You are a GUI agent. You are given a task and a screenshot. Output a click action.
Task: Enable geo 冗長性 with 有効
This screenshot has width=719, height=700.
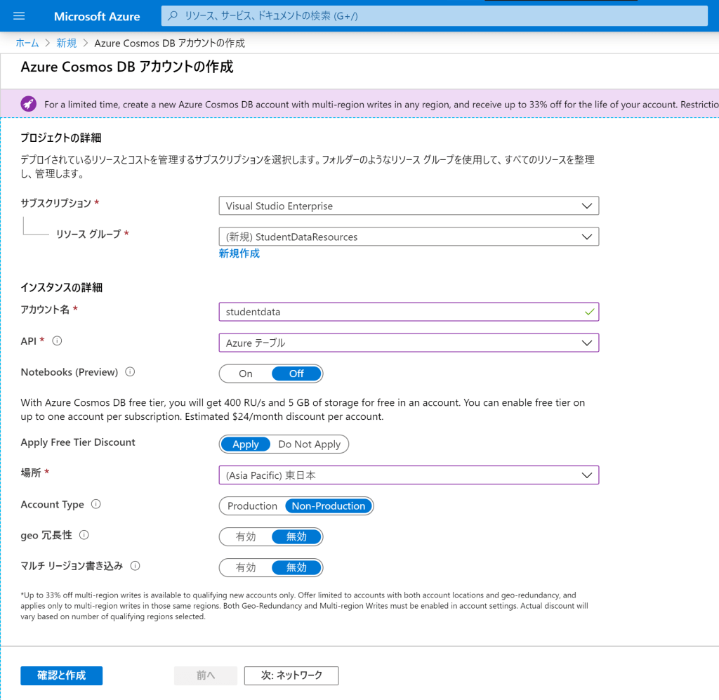point(246,537)
